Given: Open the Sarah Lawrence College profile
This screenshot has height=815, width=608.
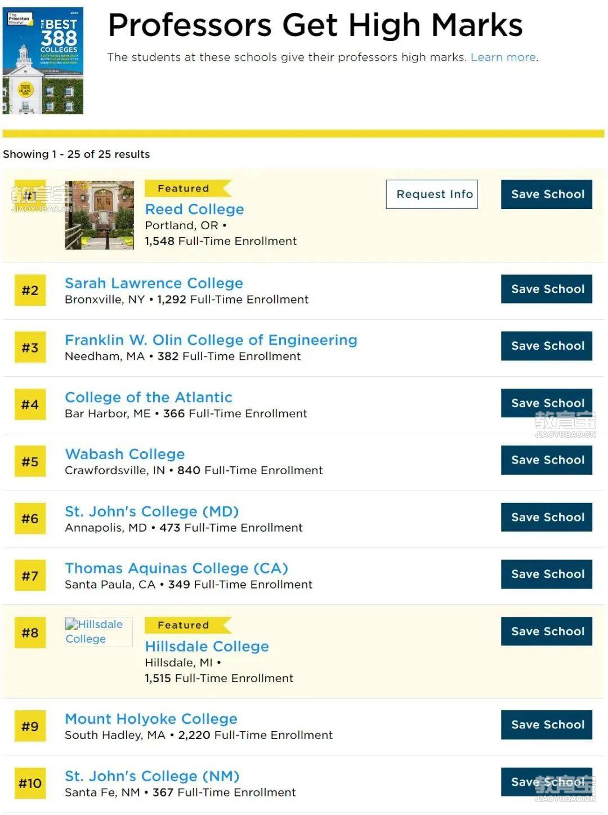Looking at the screenshot, I should (x=154, y=283).
